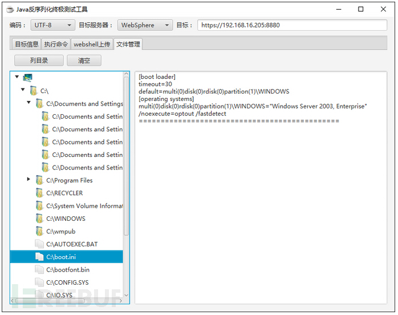This screenshot has width=398, height=315.
Task: Collapse the C:\ drive tree node
Action: point(23,90)
